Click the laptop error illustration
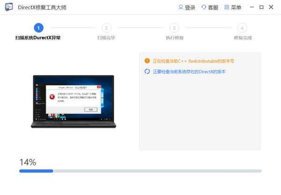 (74, 101)
